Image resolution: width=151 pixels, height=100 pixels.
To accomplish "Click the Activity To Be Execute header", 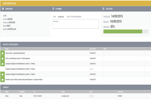I will click(x=76, y=44).
